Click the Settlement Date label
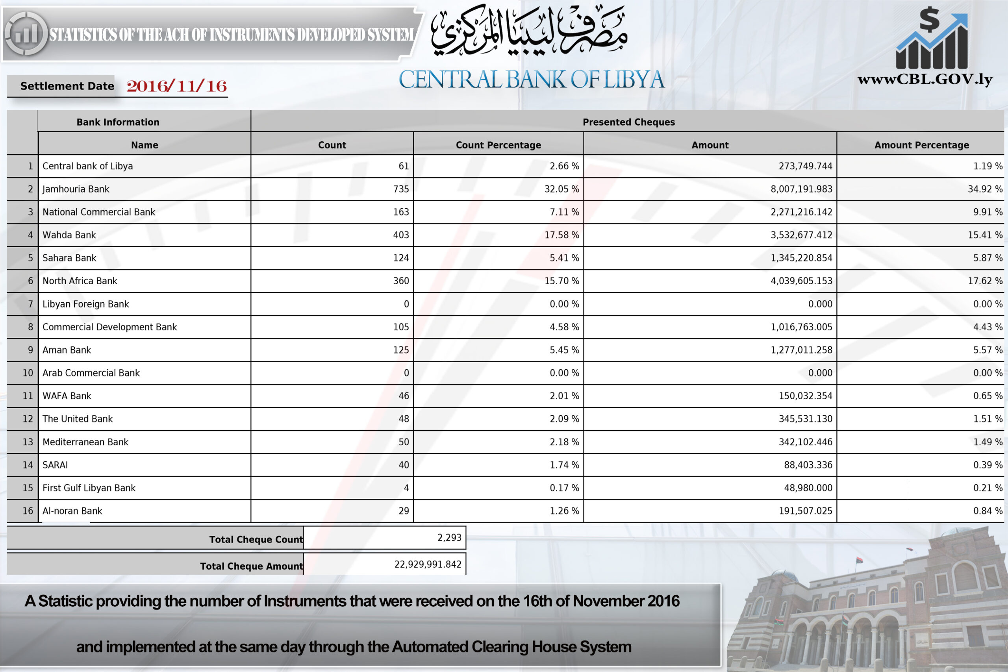Screen dimensions: 1008x672 [x=67, y=86]
